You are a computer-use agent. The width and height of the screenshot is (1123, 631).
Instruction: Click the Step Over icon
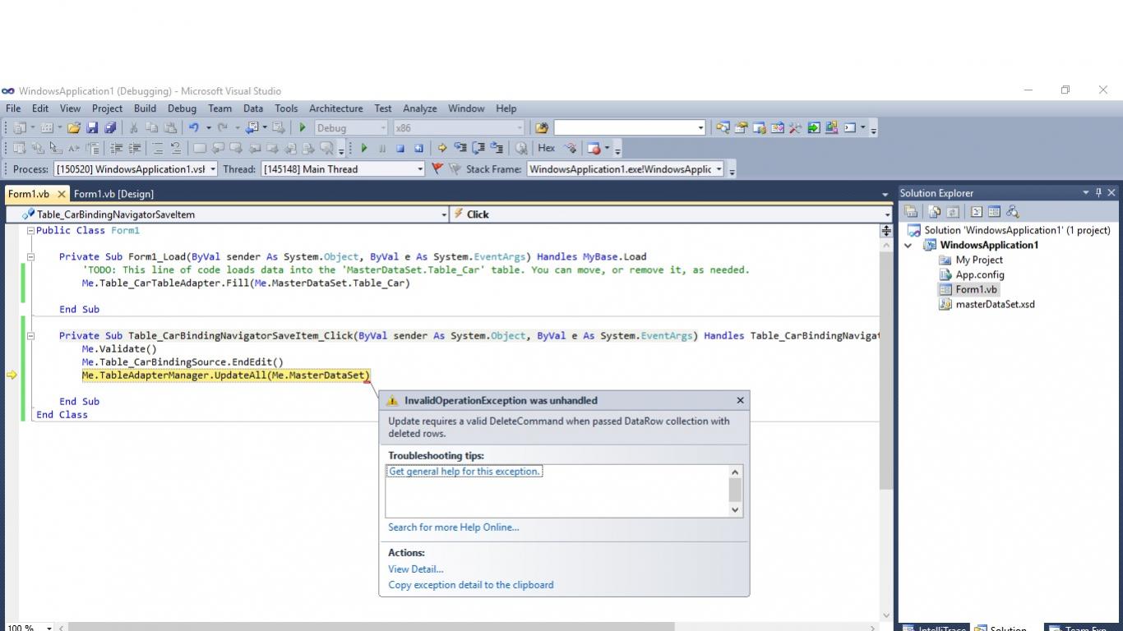(478, 148)
